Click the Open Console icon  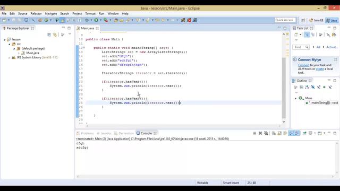[x=320, y=133]
